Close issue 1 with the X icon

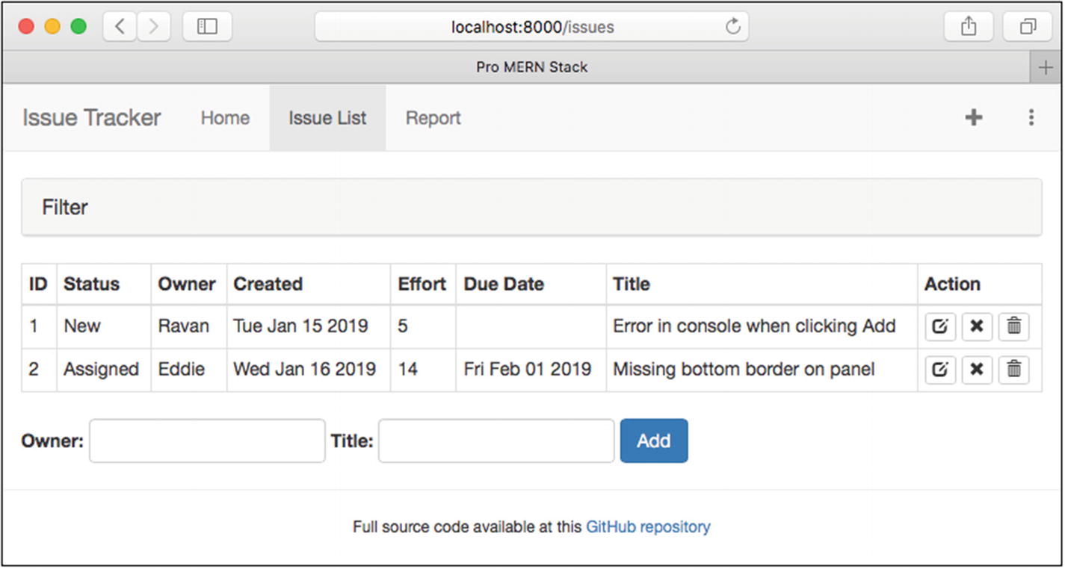point(977,327)
